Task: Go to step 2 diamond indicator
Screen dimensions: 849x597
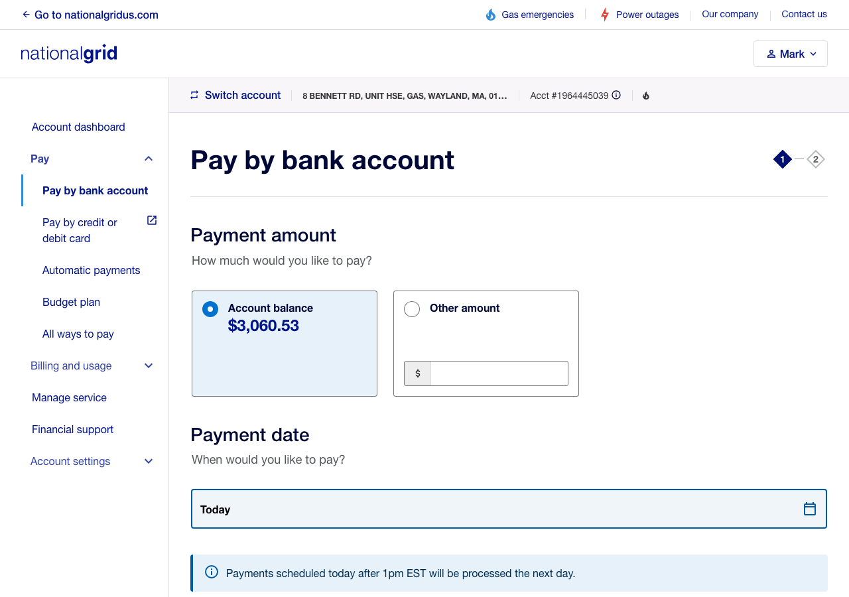Action: pos(816,159)
